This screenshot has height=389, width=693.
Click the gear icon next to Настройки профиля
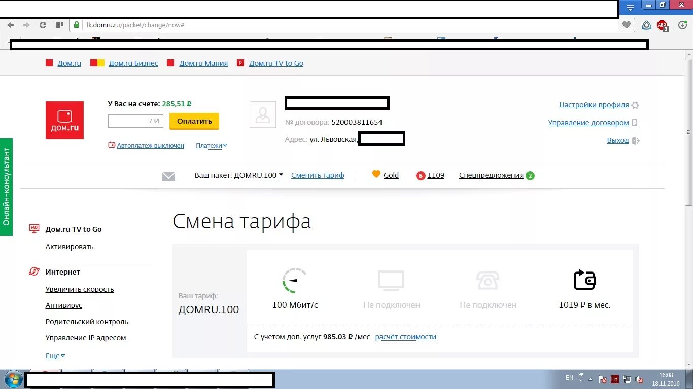point(635,105)
